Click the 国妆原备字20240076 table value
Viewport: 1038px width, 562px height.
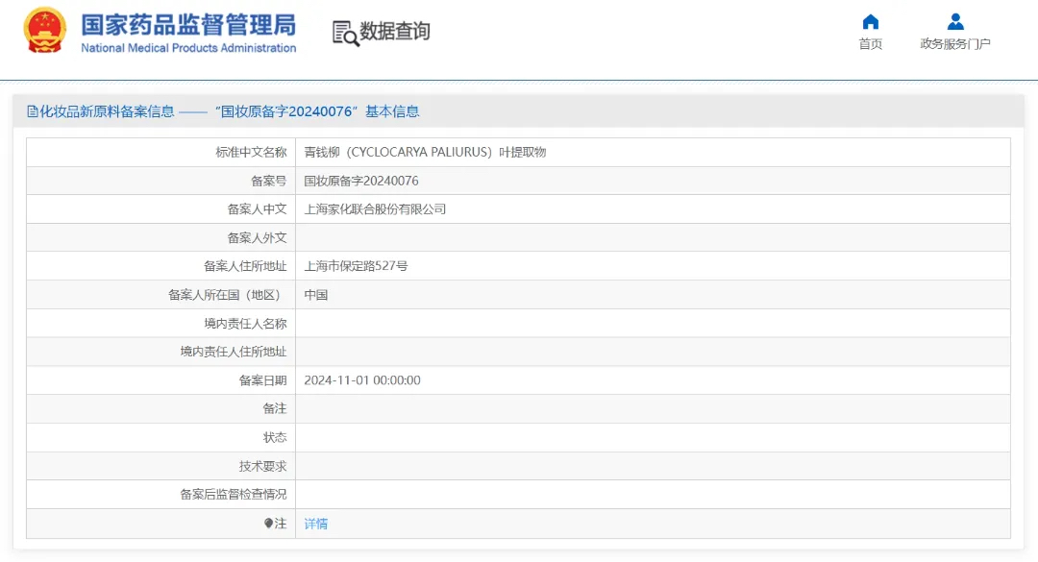(x=361, y=181)
